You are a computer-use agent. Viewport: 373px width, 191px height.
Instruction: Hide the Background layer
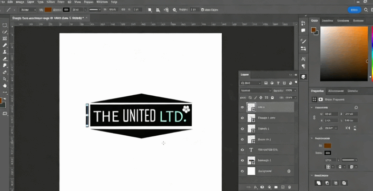(x=242, y=171)
